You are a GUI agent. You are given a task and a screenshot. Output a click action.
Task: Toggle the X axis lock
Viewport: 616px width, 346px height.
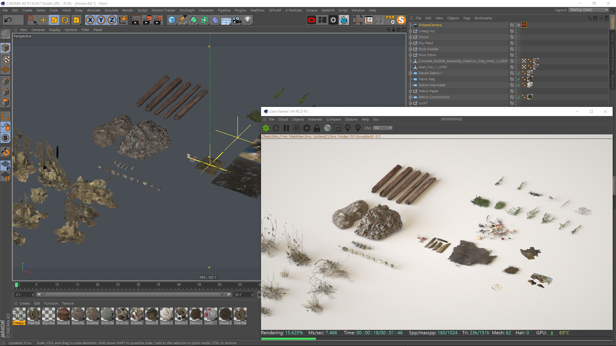pyautogui.click(x=90, y=20)
